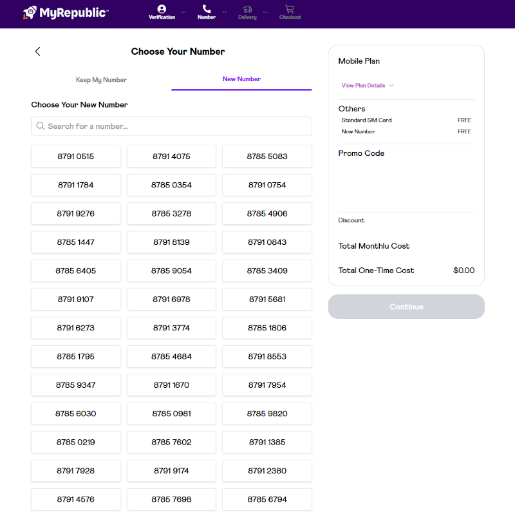Pick number 8785 9820
The width and height of the screenshot is (515, 514).
coord(267,414)
